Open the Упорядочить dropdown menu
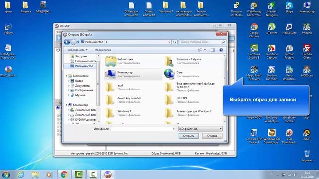This screenshot has height=179, width=319. pos(78,50)
